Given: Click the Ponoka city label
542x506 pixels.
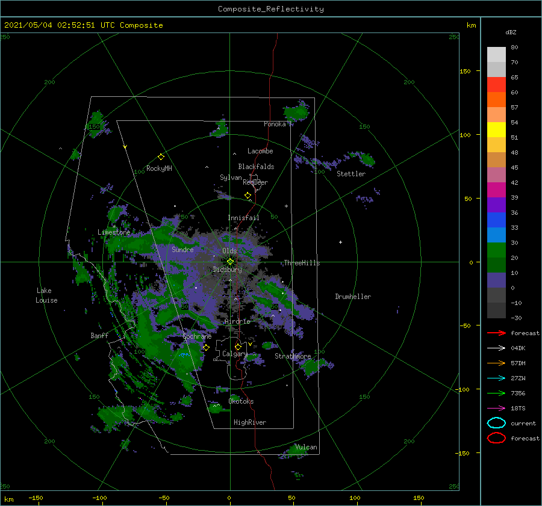Looking at the screenshot, I should pos(275,124).
